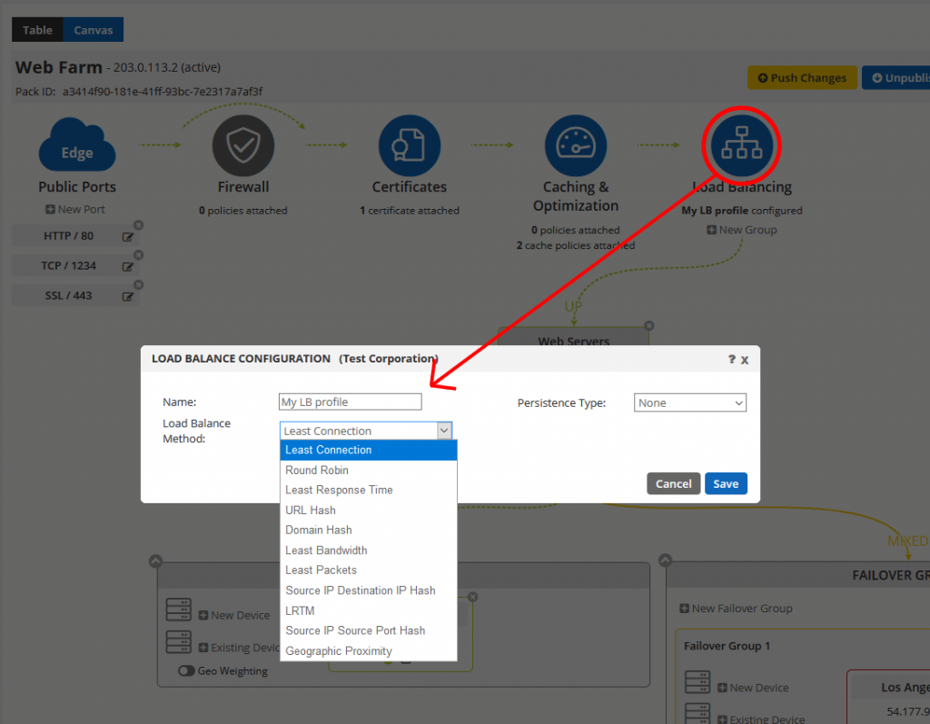Save the load balance configuration
This screenshot has width=930, height=724.
click(726, 483)
